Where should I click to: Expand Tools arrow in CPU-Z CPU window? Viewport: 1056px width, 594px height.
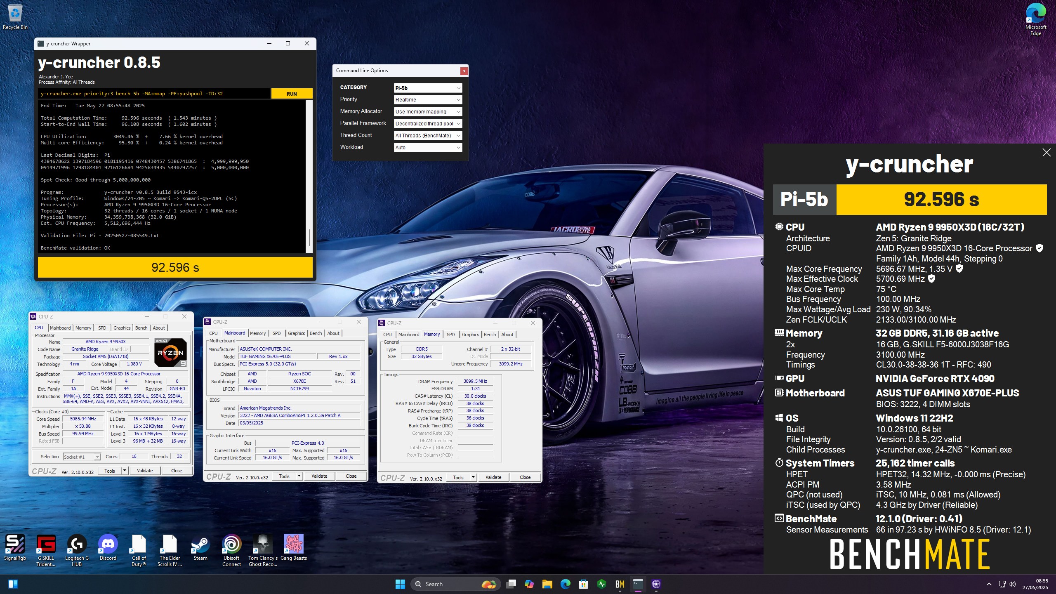[125, 471]
